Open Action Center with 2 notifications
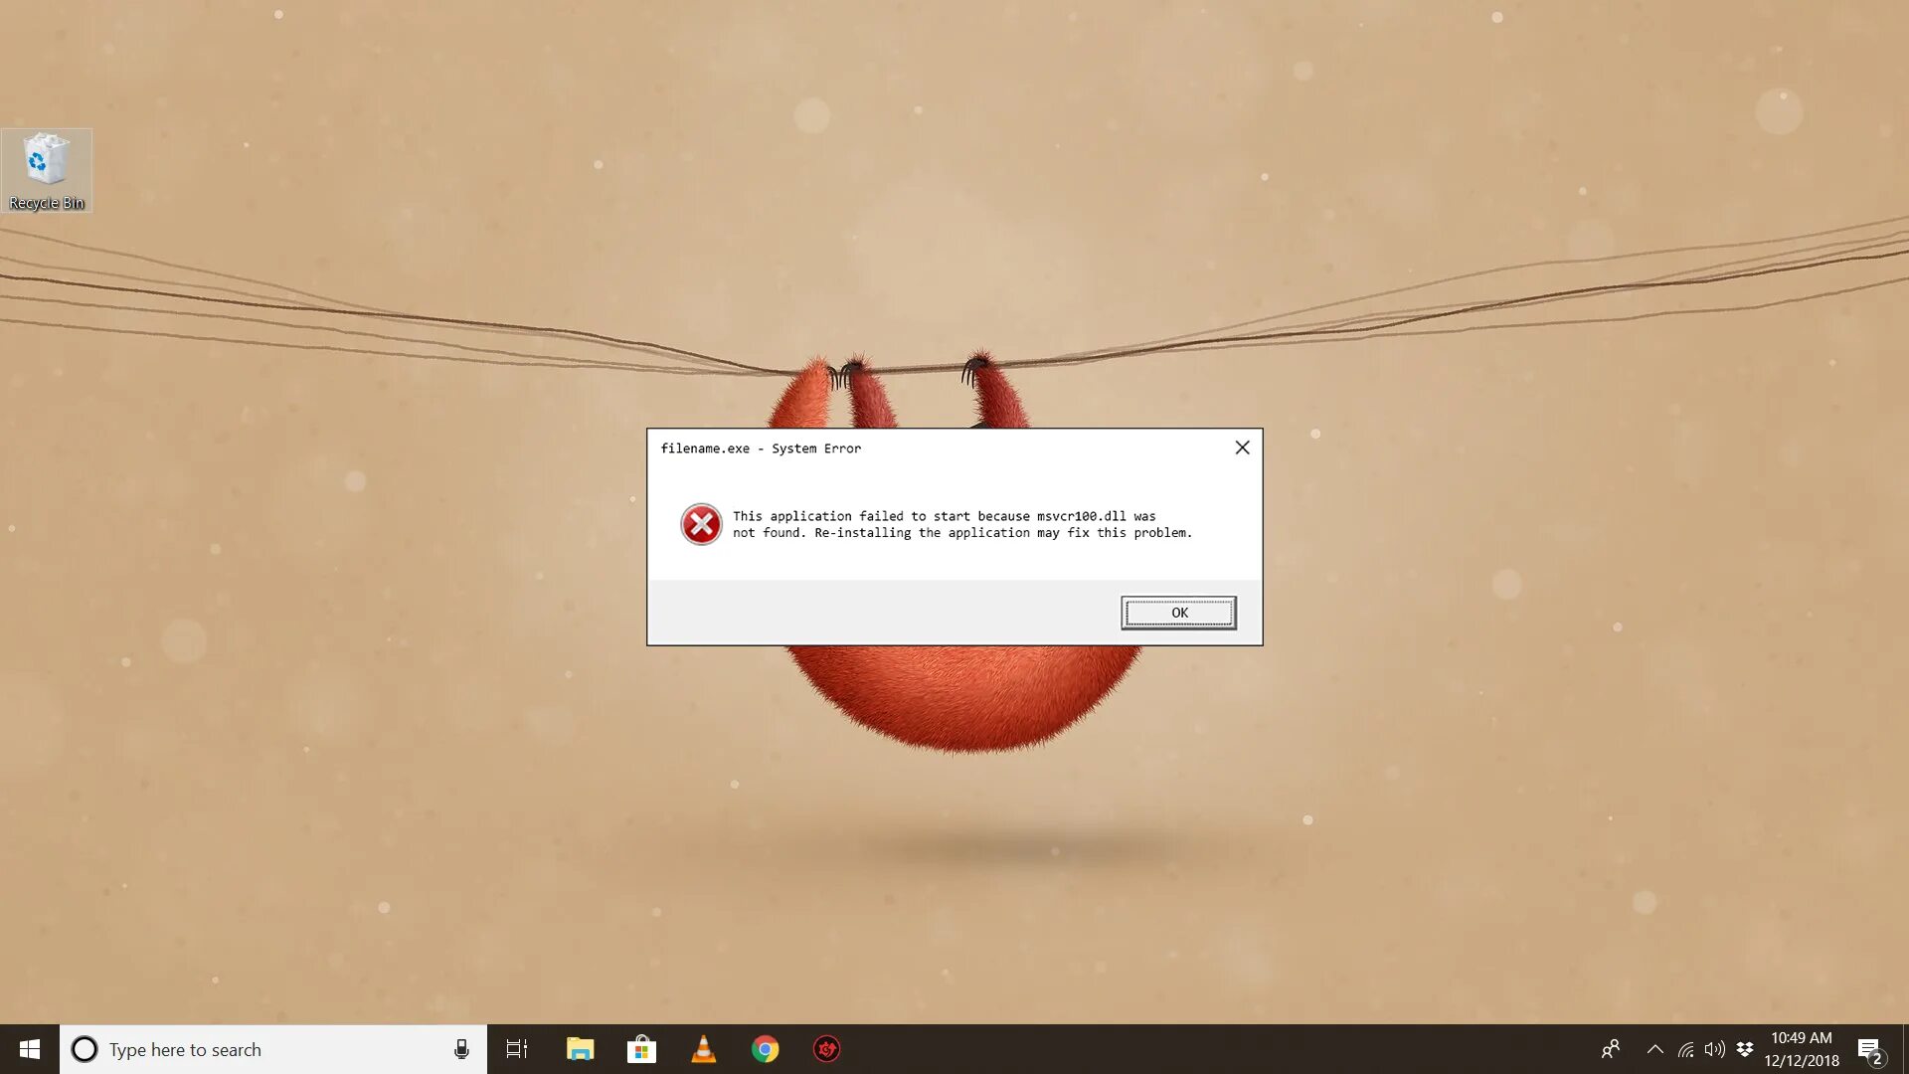 pyautogui.click(x=1870, y=1050)
